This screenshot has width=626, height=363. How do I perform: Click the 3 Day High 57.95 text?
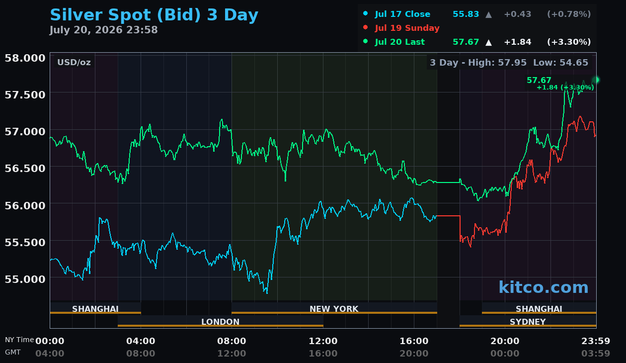click(478, 63)
